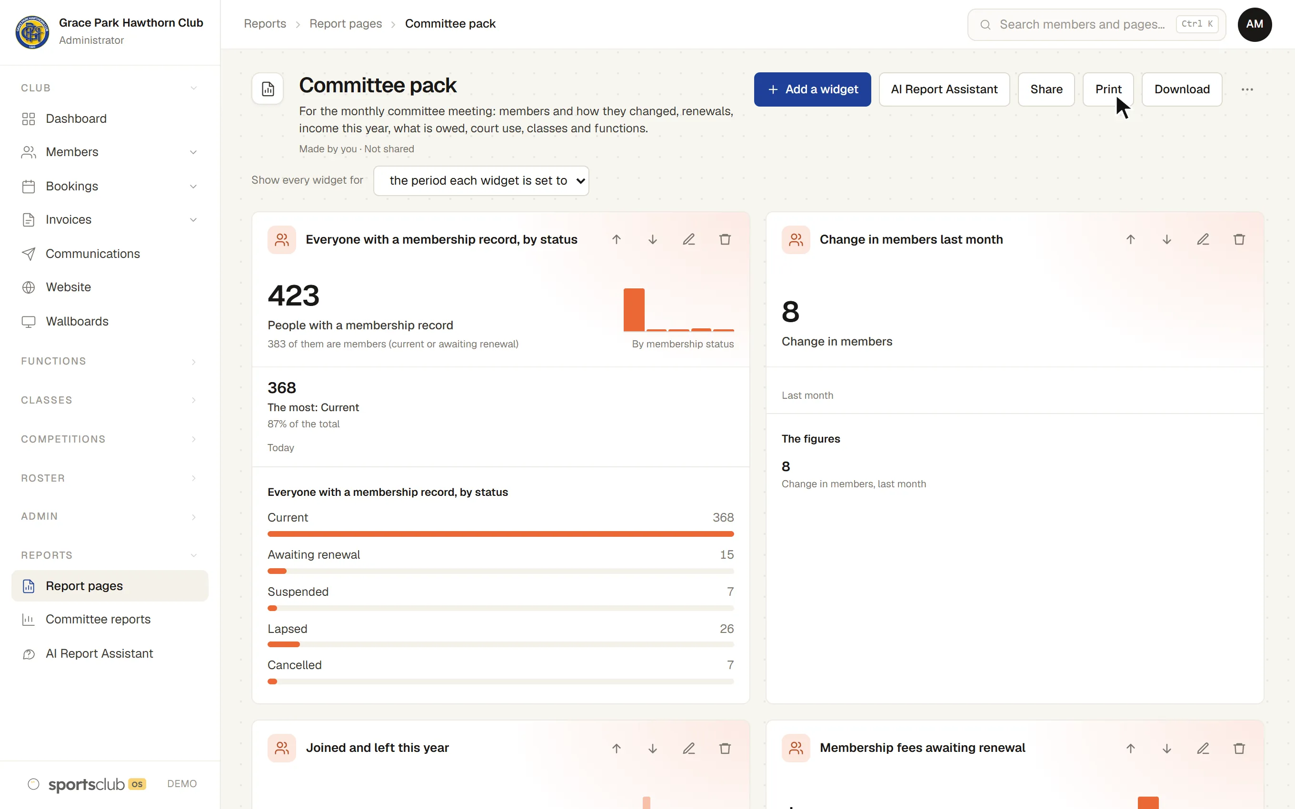This screenshot has height=809, width=1295.
Task: Open the 'Show every widget for' period dropdown
Action: coord(481,181)
